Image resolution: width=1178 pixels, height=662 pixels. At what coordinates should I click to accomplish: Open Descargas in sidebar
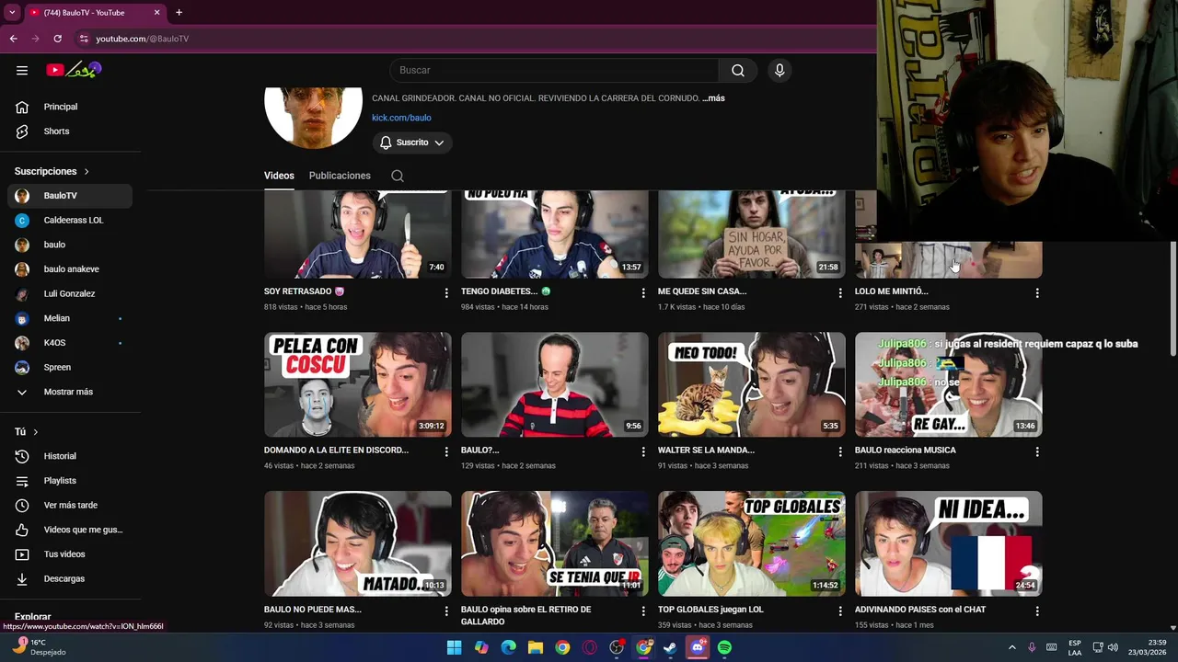pos(70,578)
